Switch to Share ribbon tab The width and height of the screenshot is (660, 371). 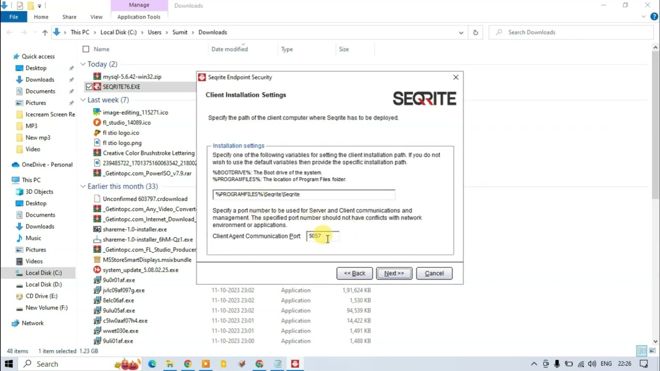pos(69,17)
